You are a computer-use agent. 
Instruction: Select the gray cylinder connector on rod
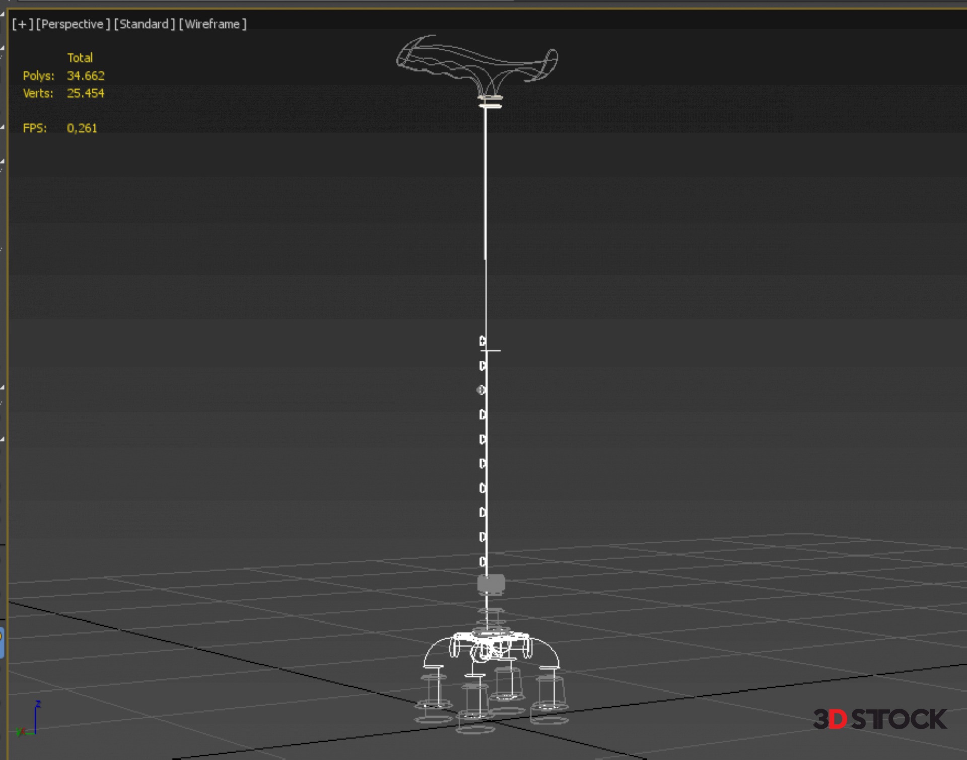point(491,584)
